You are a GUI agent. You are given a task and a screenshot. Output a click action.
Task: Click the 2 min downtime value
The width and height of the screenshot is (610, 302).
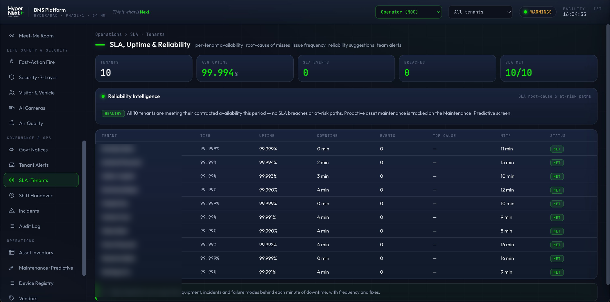323,162
